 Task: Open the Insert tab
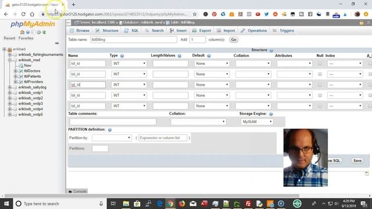tap(178, 31)
